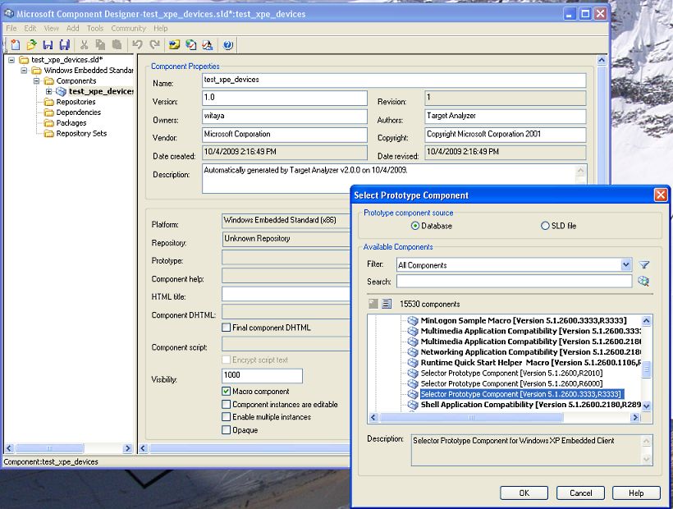Click the search icon beside Search field
Viewport: 673px width, 509px height.
pyautogui.click(x=644, y=282)
